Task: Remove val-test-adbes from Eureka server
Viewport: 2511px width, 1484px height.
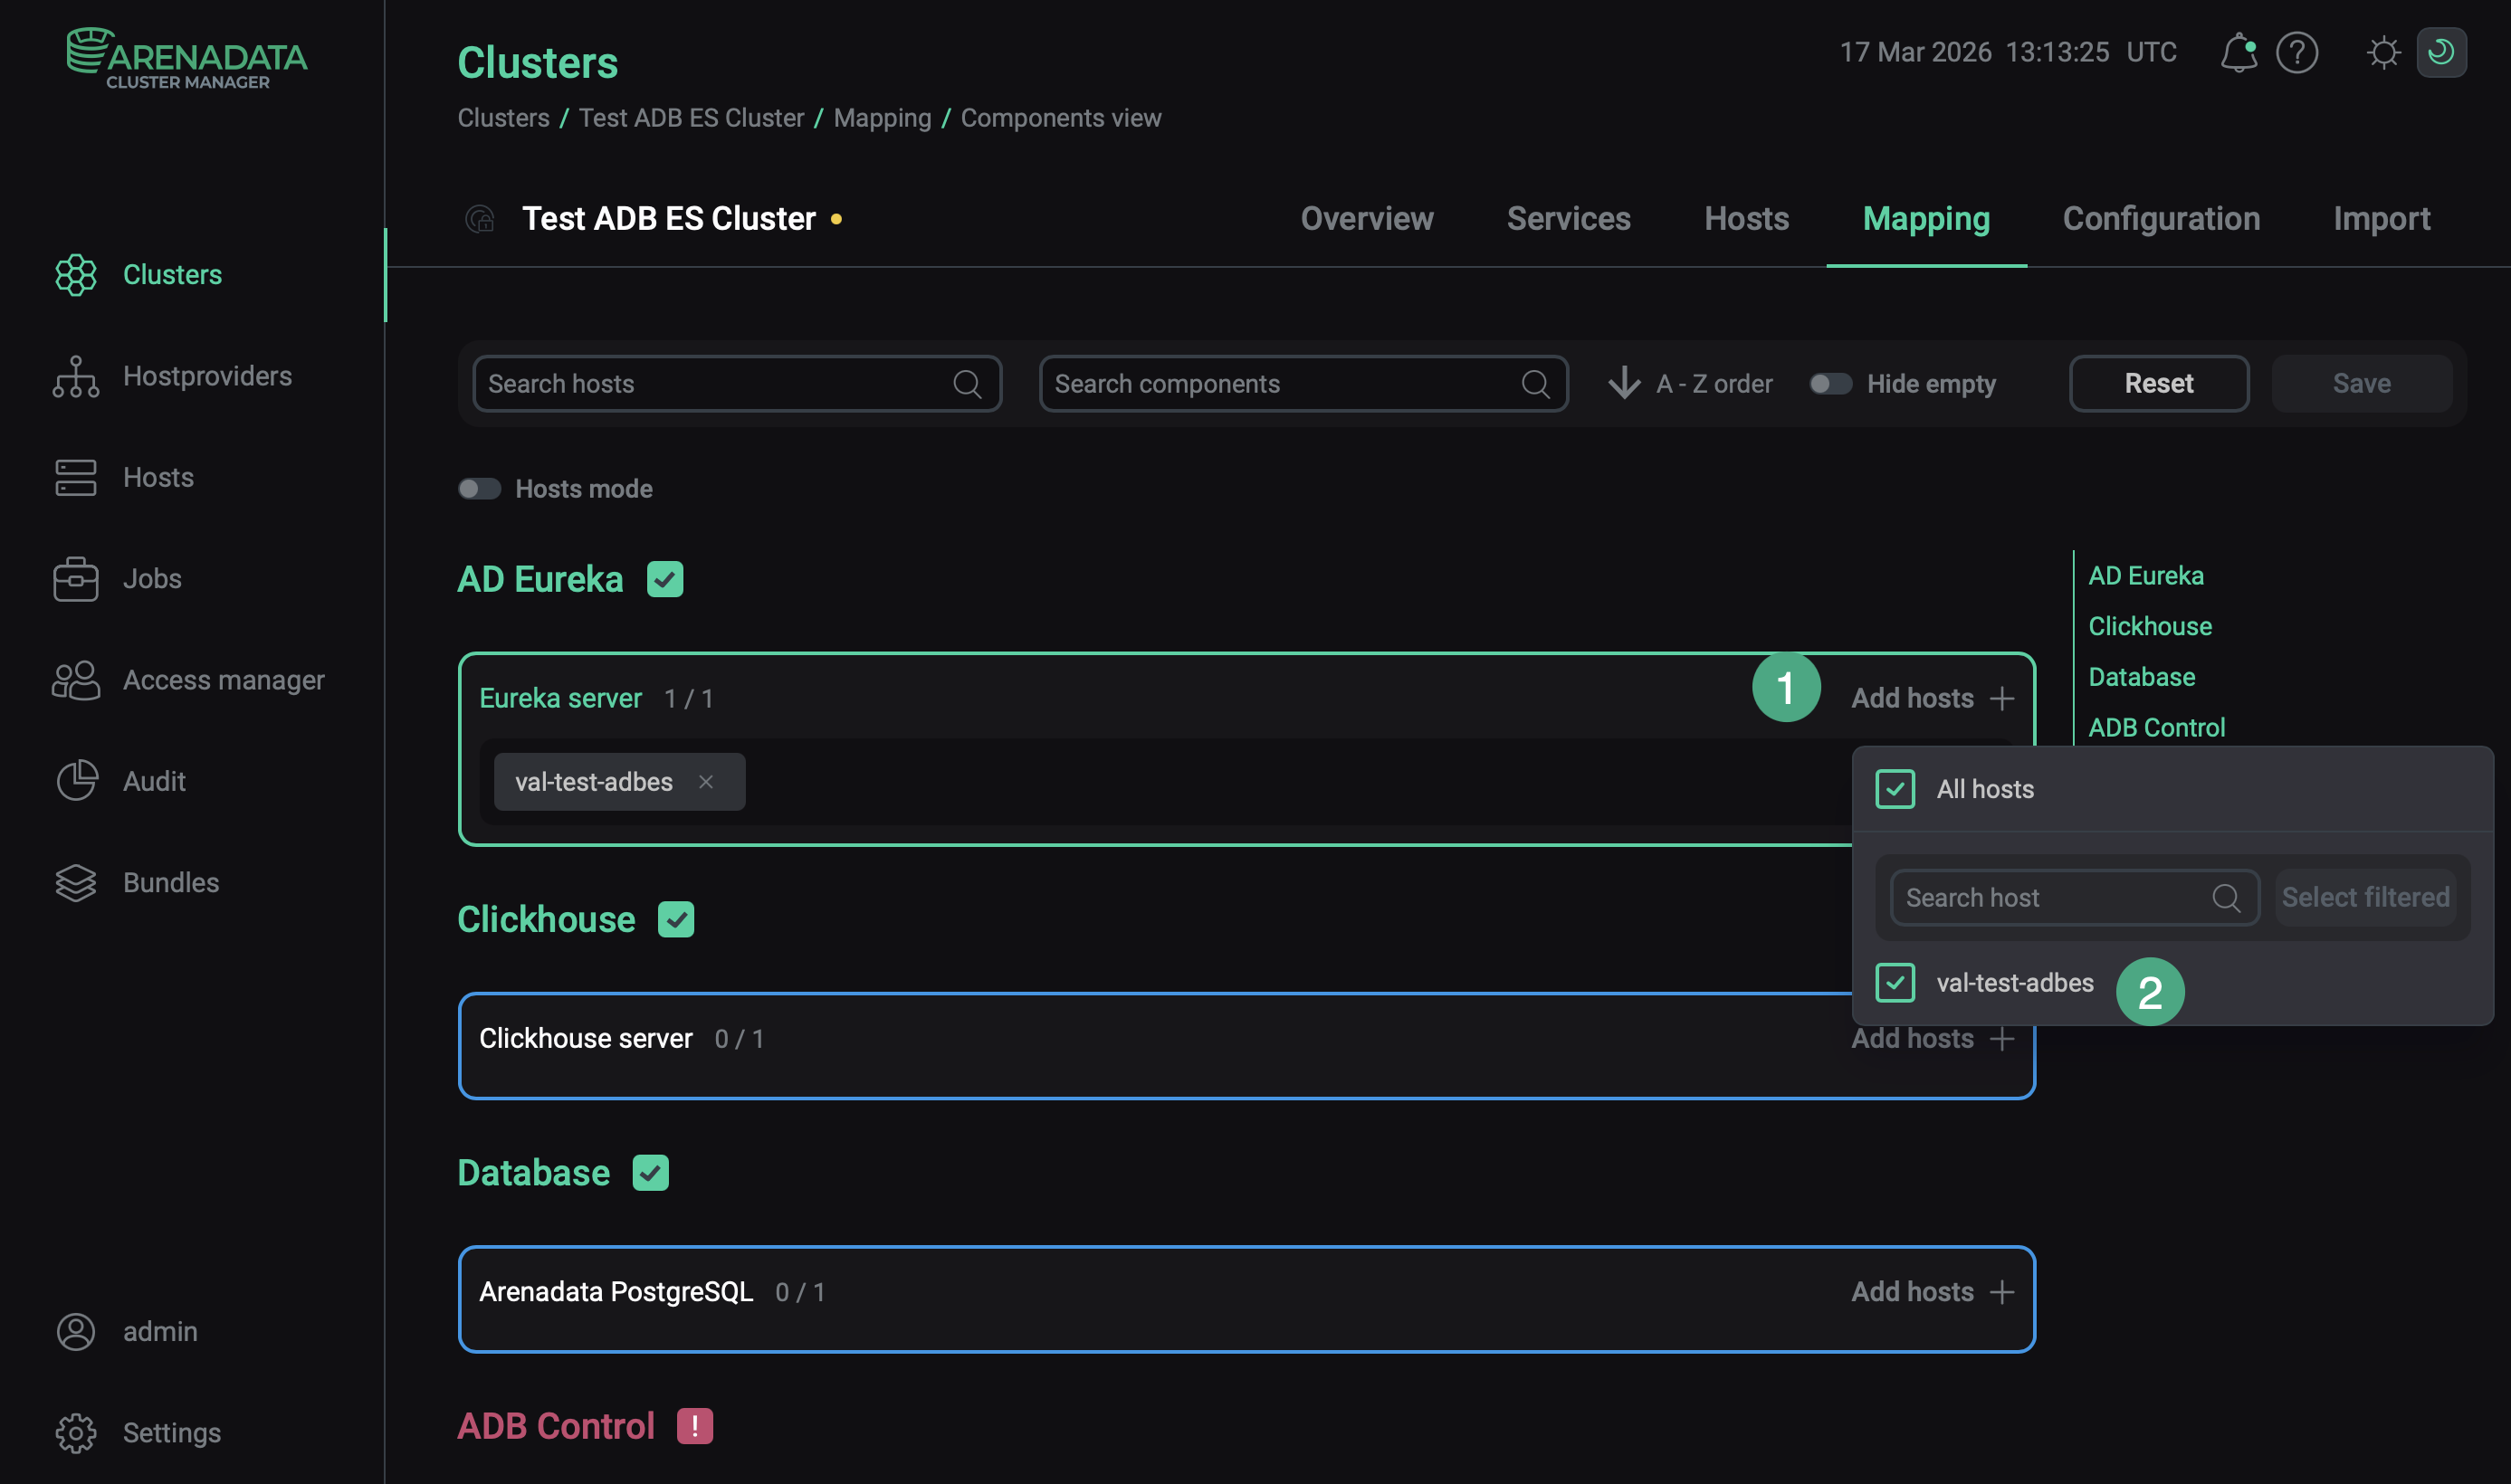Action: [x=706, y=781]
